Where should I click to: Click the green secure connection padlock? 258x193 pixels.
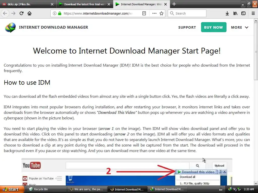tap(59, 13)
